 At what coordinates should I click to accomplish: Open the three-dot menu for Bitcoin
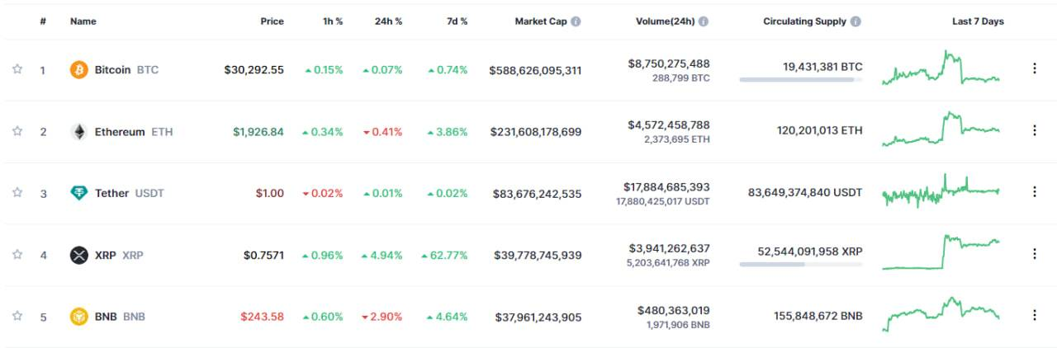[x=1034, y=68]
